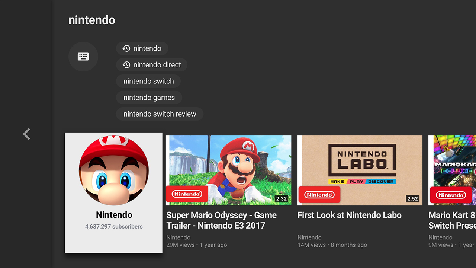This screenshot has height=268, width=476.
Task: Click Nintendo logo badge on Mario Kart thumbnail
Action: click(450, 195)
